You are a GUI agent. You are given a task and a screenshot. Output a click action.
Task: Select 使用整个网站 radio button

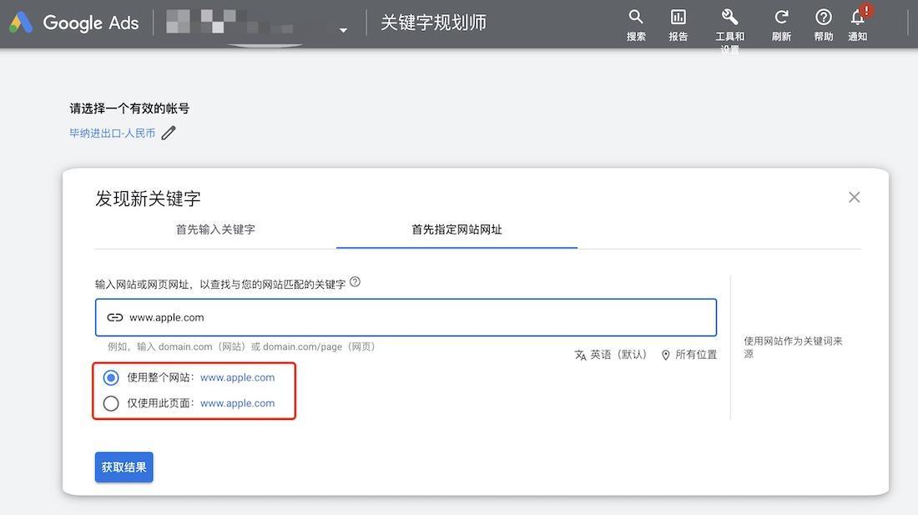point(111,377)
